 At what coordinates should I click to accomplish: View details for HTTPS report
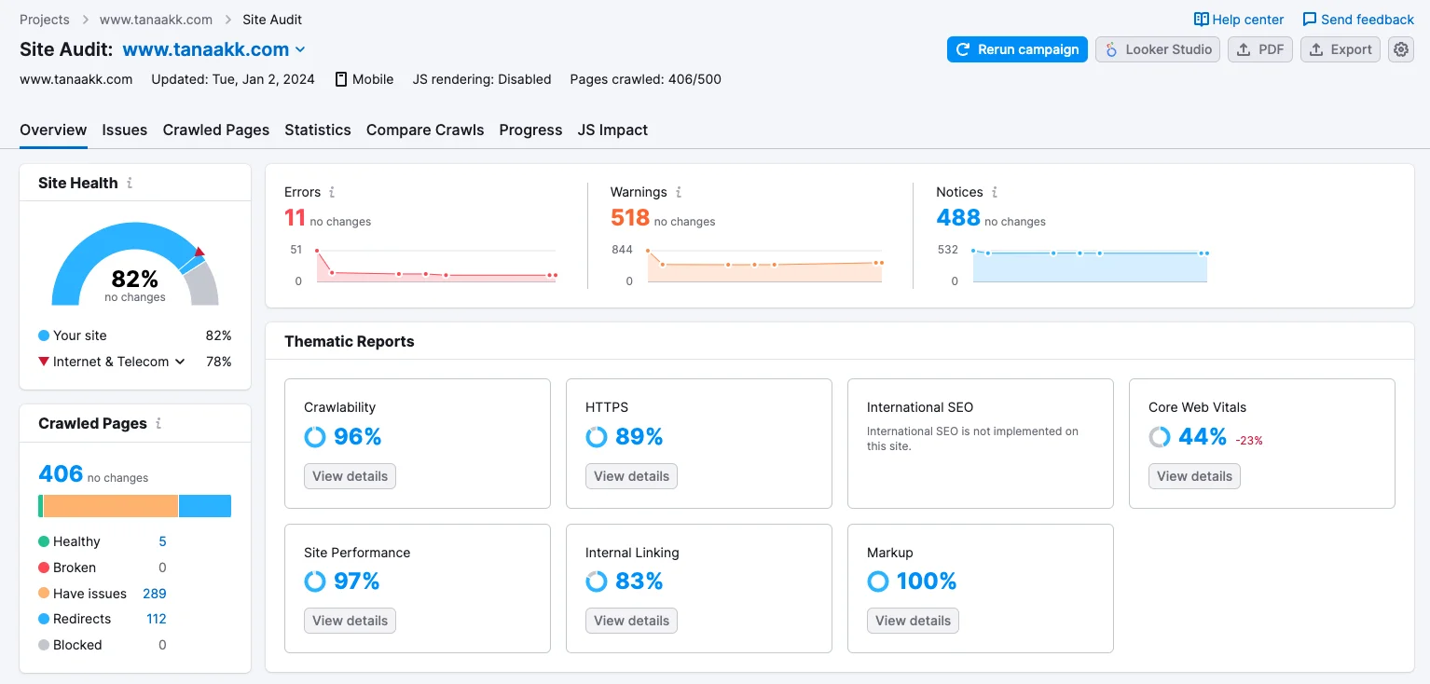click(631, 476)
